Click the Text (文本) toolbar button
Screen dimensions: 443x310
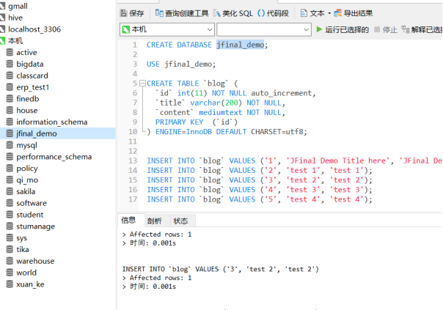pos(312,13)
